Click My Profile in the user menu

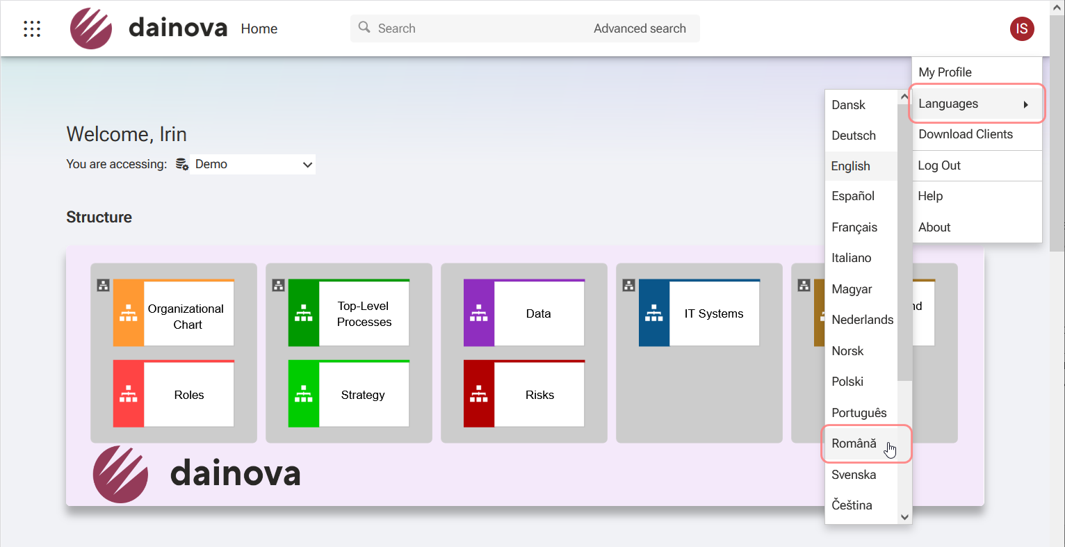point(945,72)
